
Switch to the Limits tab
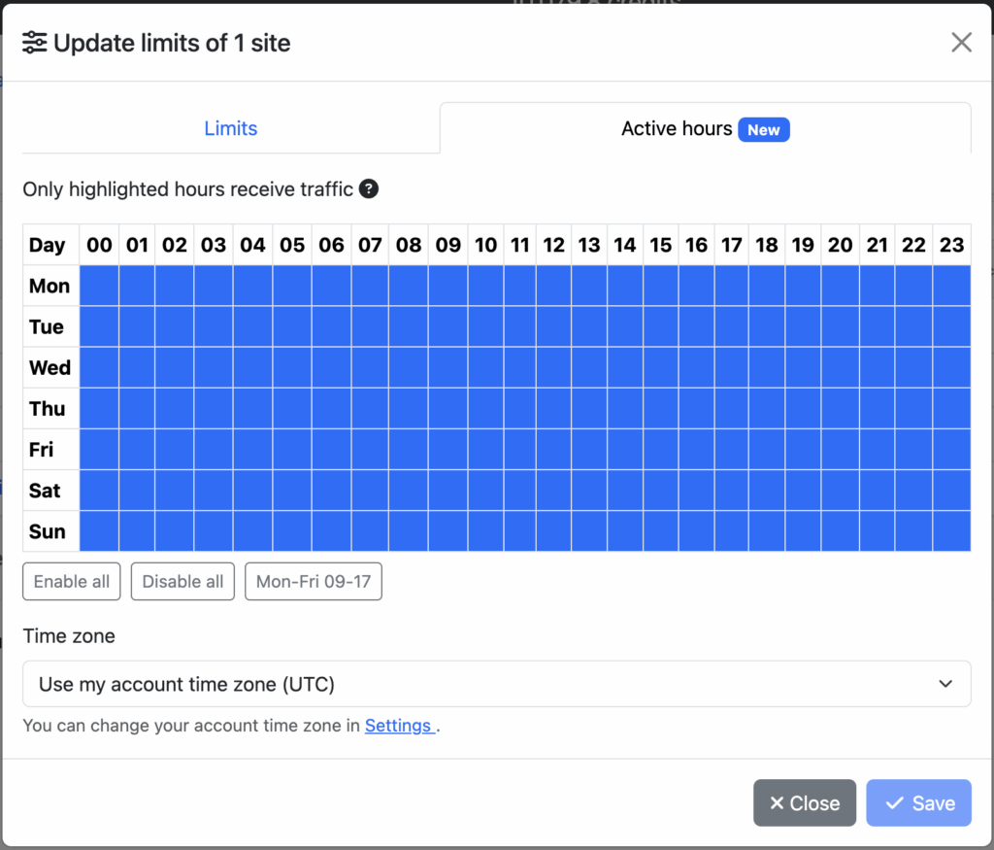(231, 128)
